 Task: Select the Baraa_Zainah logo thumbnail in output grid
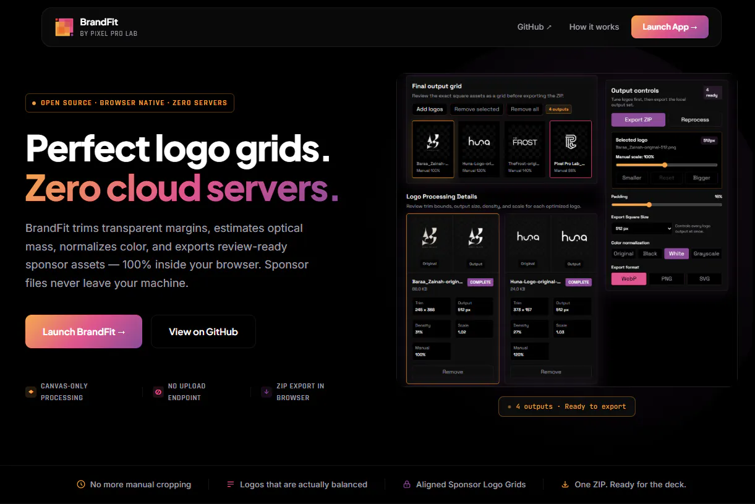pos(433,148)
